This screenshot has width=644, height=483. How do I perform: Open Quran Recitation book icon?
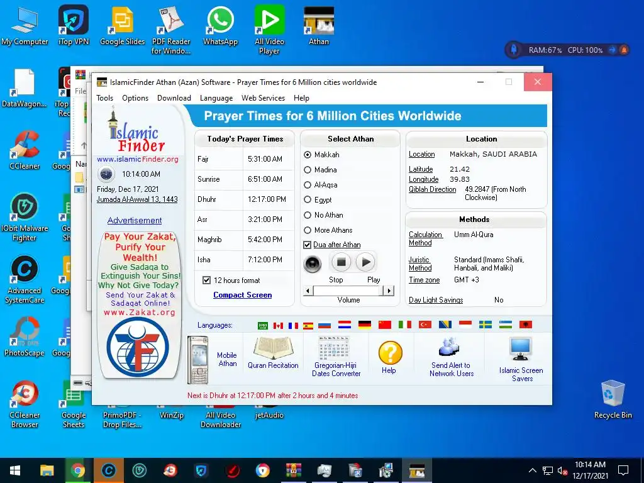pyautogui.click(x=273, y=348)
